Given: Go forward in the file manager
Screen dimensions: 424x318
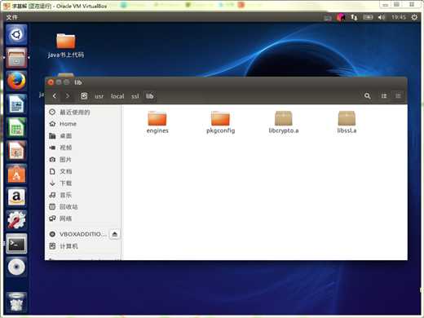Looking at the screenshot, I should 68,96.
